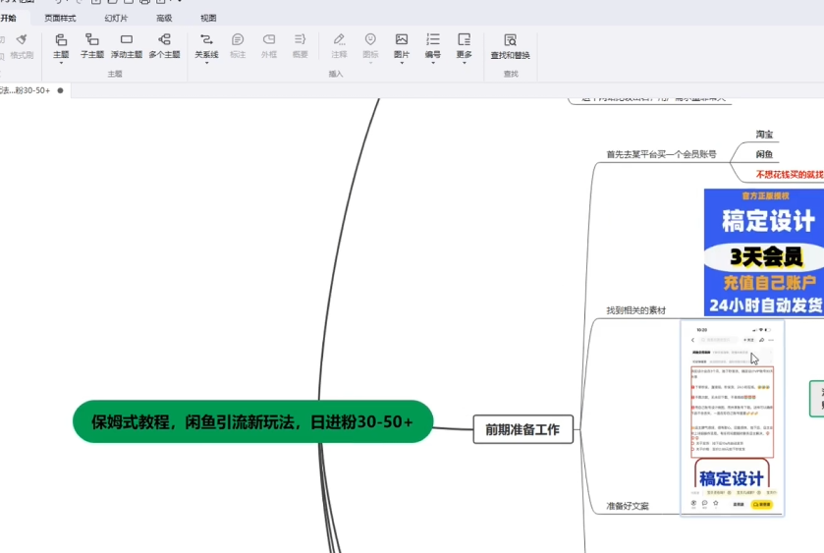
Task: Switch to the 页面样式 ribbon tab
Action: [x=60, y=18]
